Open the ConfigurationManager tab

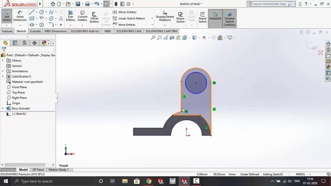click(x=25, y=43)
